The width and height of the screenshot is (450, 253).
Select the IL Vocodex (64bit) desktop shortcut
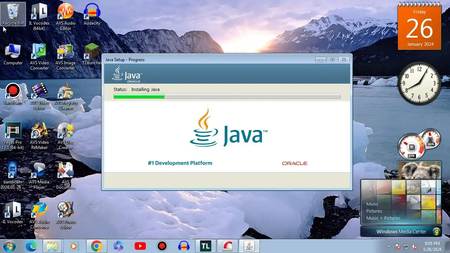(x=39, y=17)
